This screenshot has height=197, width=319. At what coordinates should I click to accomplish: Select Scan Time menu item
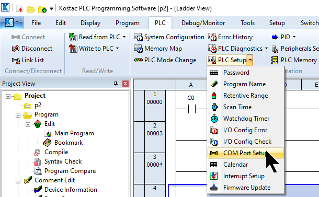pyautogui.click(x=245, y=107)
